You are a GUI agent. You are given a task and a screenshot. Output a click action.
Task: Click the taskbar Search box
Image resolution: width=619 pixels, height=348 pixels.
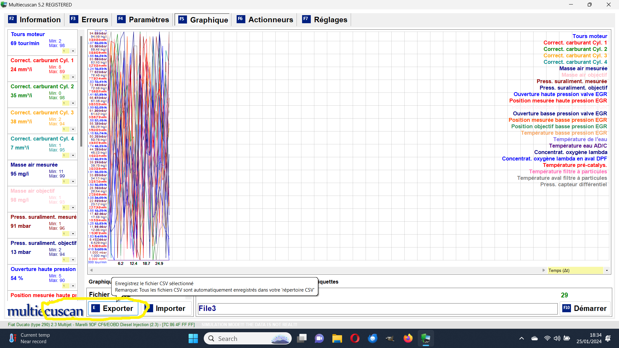[248, 338]
